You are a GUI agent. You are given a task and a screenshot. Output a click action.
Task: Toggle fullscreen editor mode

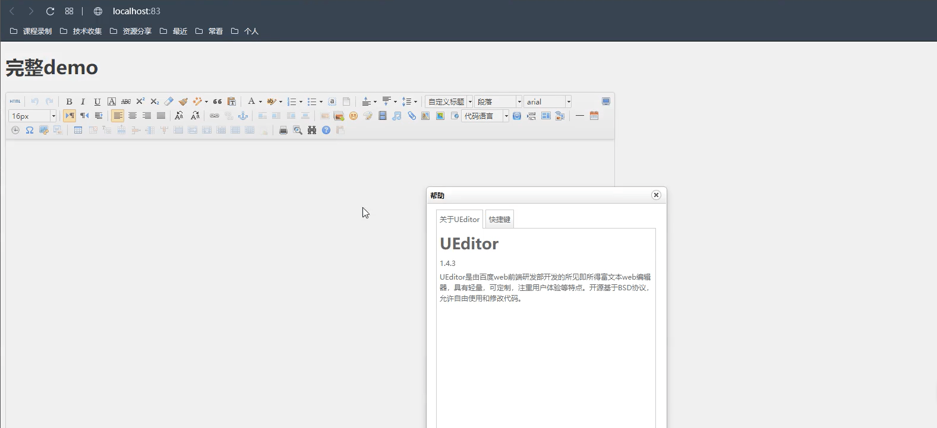click(606, 102)
